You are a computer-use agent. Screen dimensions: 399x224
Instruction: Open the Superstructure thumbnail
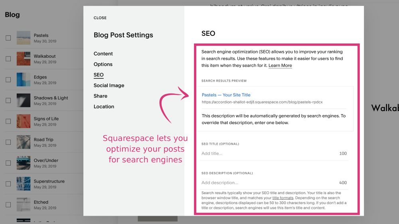(x=24, y=183)
